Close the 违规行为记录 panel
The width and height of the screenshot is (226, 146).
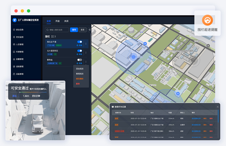(x=218, y=107)
